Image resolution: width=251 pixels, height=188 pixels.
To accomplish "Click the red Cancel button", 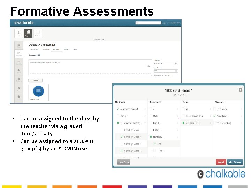I will pyautogui.click(x=221, y=162).
